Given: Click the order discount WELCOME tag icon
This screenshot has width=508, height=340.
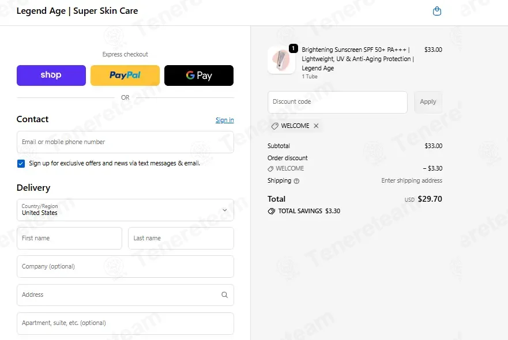Looking at the screenshot, I should point(270,169).
